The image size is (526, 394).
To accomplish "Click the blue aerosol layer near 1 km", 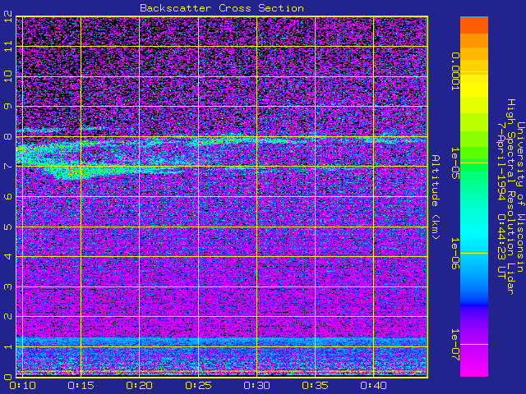I will [x=222, y=341].
